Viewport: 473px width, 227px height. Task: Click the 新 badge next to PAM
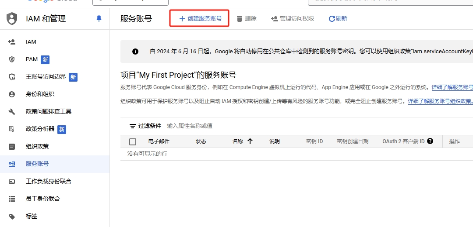[45, 59]
